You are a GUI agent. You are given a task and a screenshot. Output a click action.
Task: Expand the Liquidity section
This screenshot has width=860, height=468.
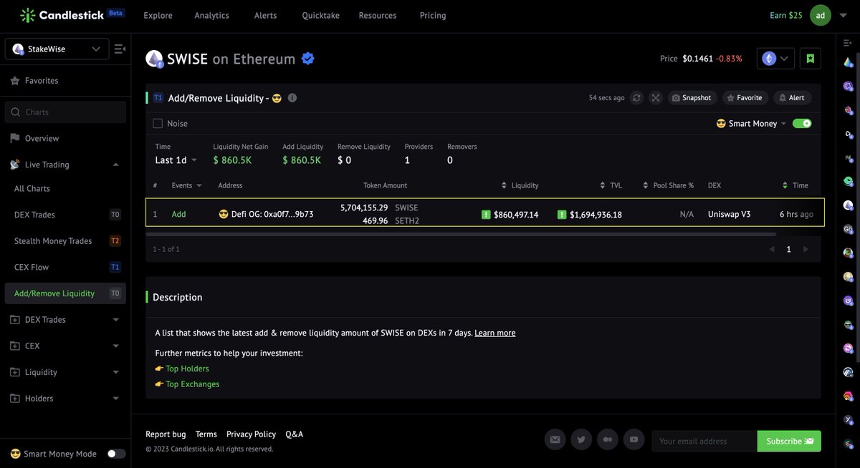coord(116,372)
